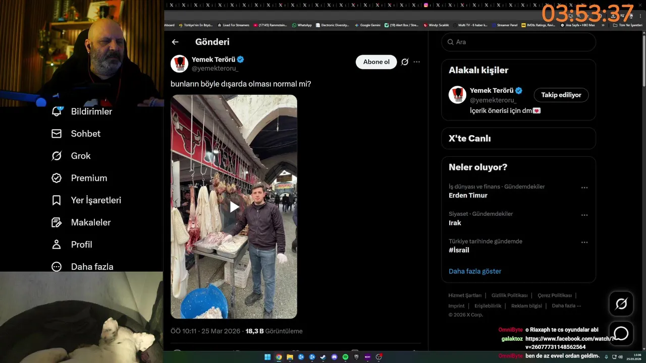Open Erişilebilirlik footer link

pos(488,306)
